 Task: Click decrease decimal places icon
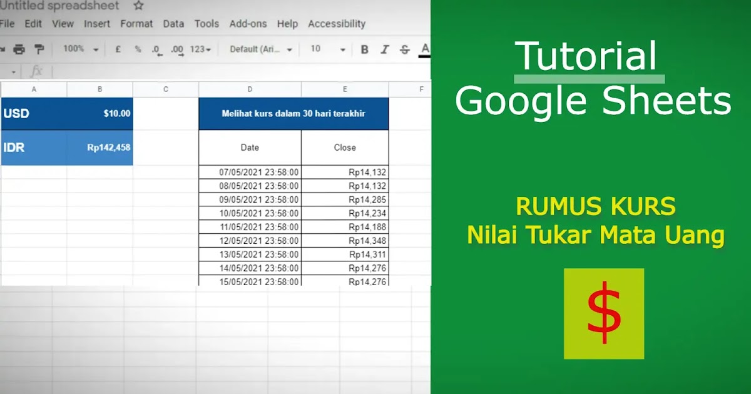(x=156, y=49)
